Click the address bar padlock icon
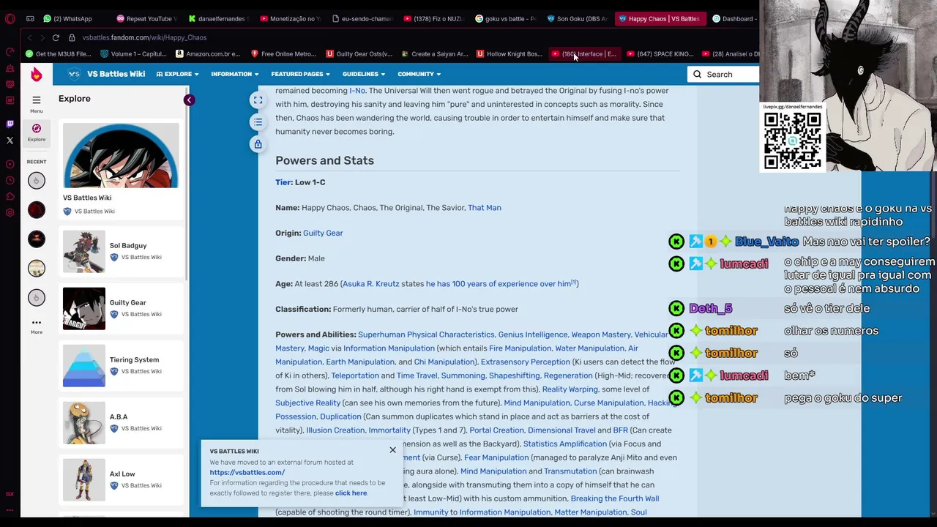Viewport: 937px width, 527px height. 72,37
